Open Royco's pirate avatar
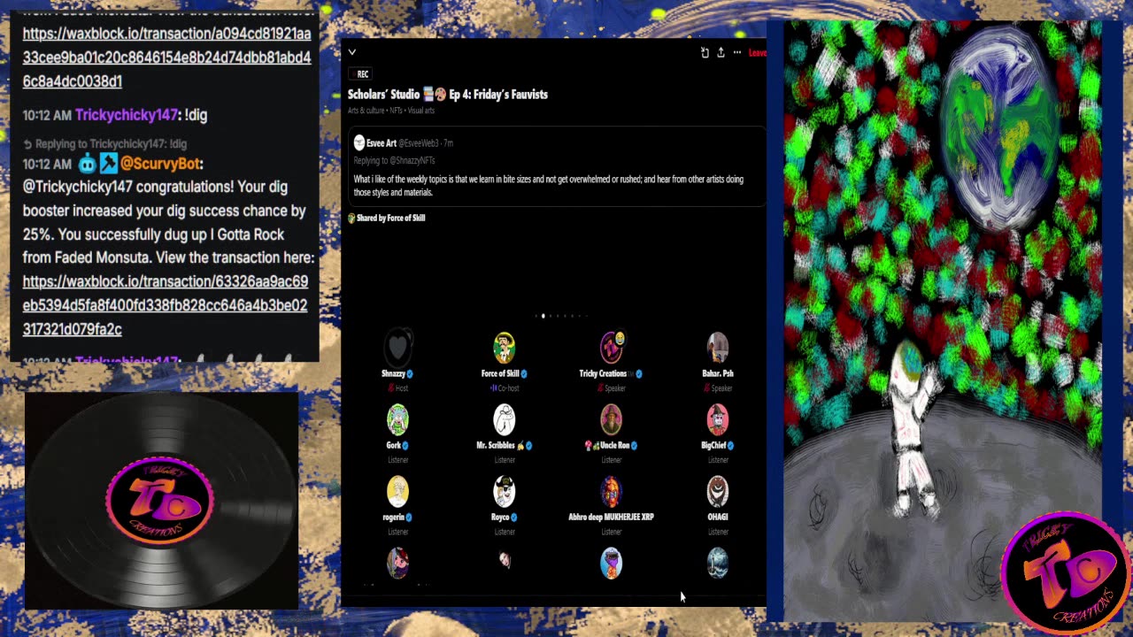 click(x=505, y=491)
